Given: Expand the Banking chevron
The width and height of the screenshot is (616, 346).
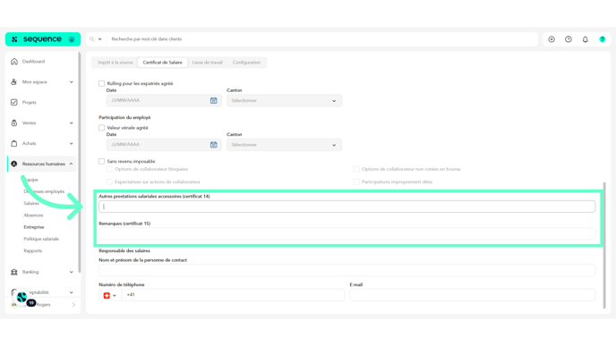Looking at the screenshot, I should (x=71, y=272).
